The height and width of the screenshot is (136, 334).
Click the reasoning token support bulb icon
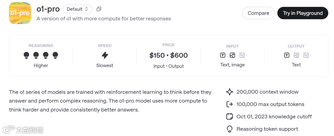[229, 129]
